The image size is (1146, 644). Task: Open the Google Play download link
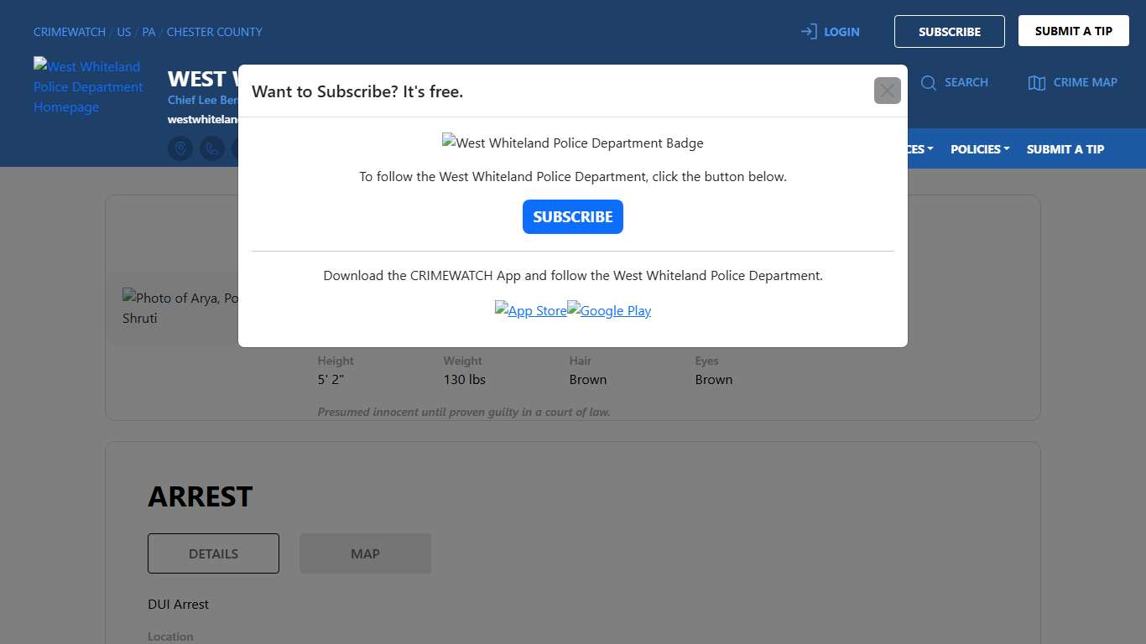click(x=609, y=310)
